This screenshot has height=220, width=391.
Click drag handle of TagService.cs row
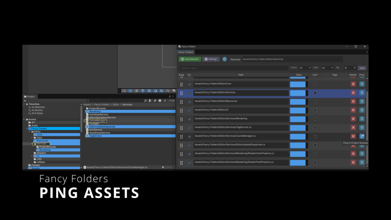tap(181, 128)
